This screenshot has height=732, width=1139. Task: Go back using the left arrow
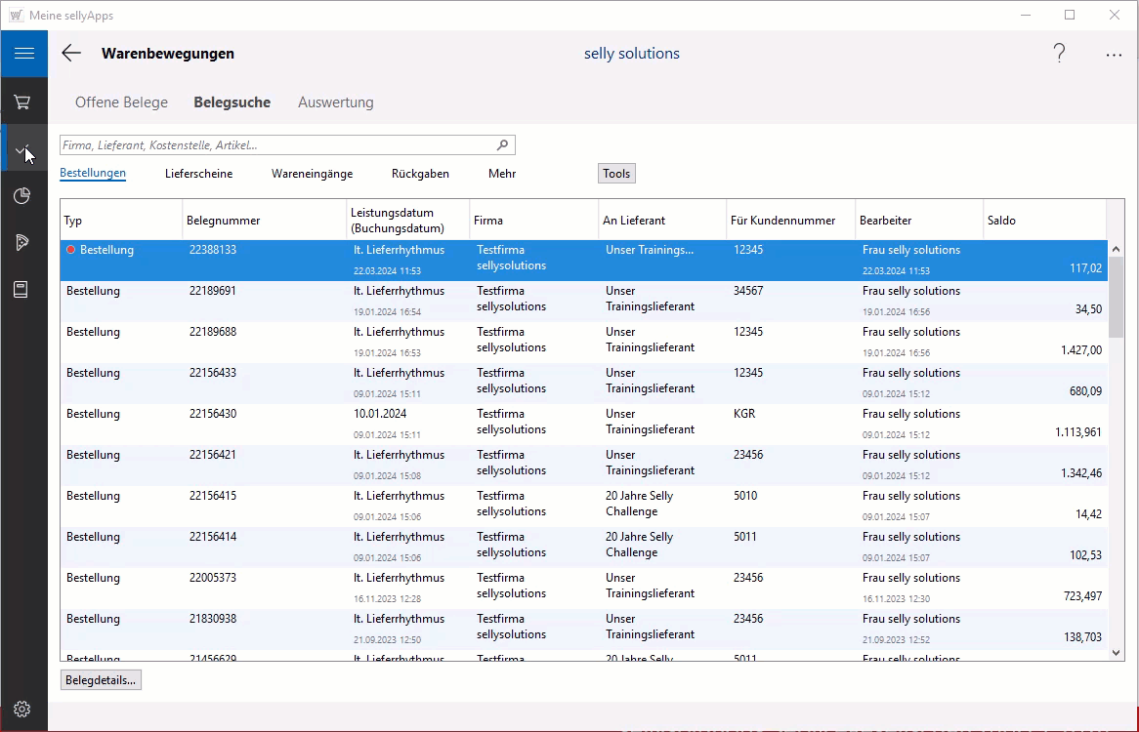point(71,54)
